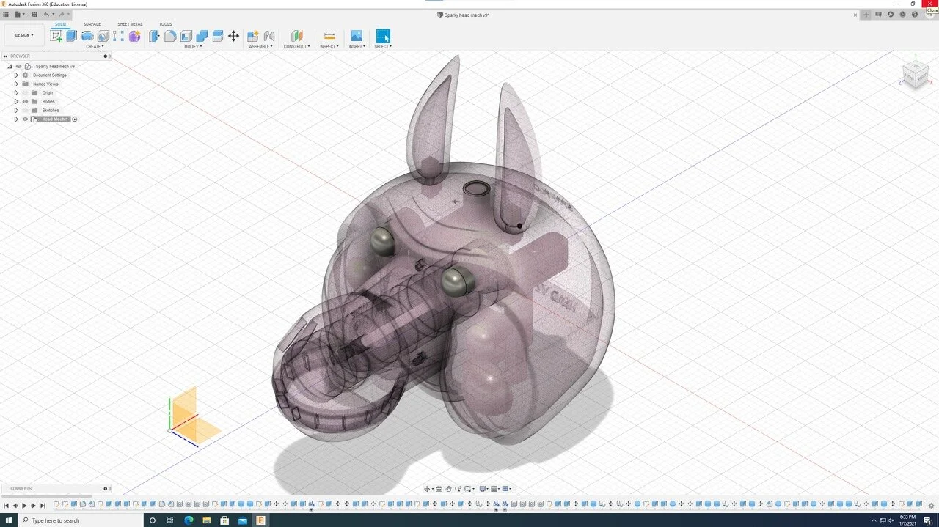
Task: Select the Hole tool
Action: (x=103, y=36)
